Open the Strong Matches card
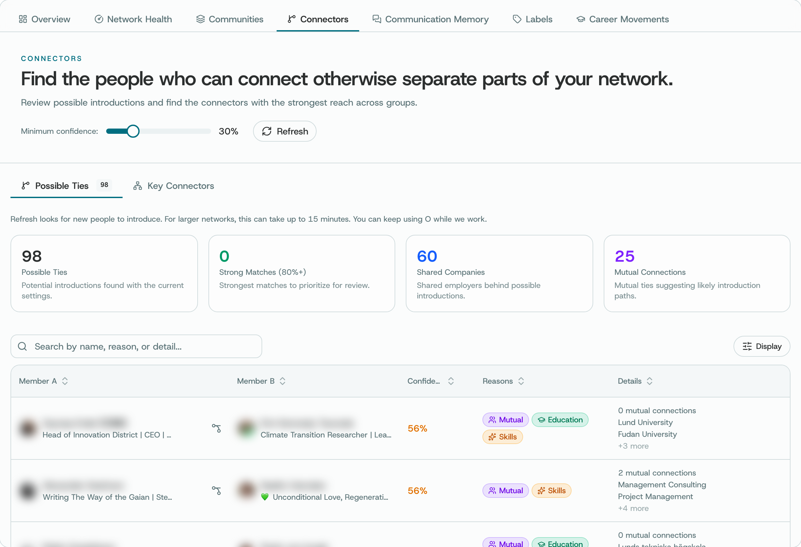 302,273
